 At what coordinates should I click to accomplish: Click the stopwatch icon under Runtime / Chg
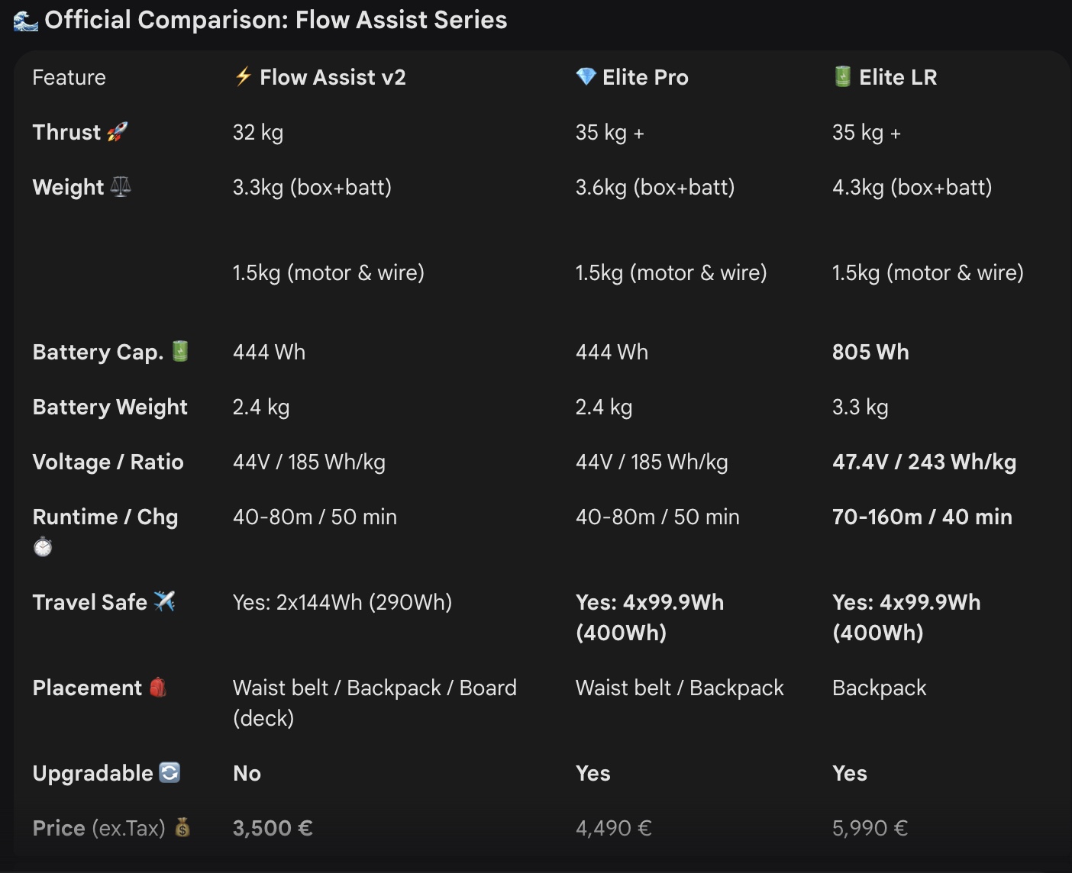pos(43,546)
